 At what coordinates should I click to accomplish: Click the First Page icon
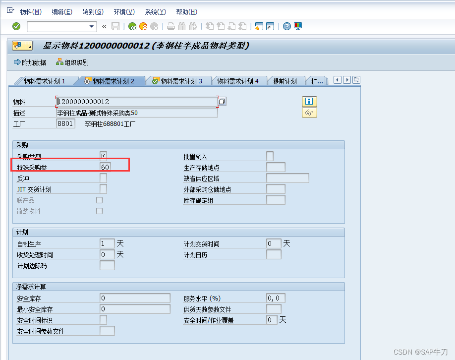210,26
